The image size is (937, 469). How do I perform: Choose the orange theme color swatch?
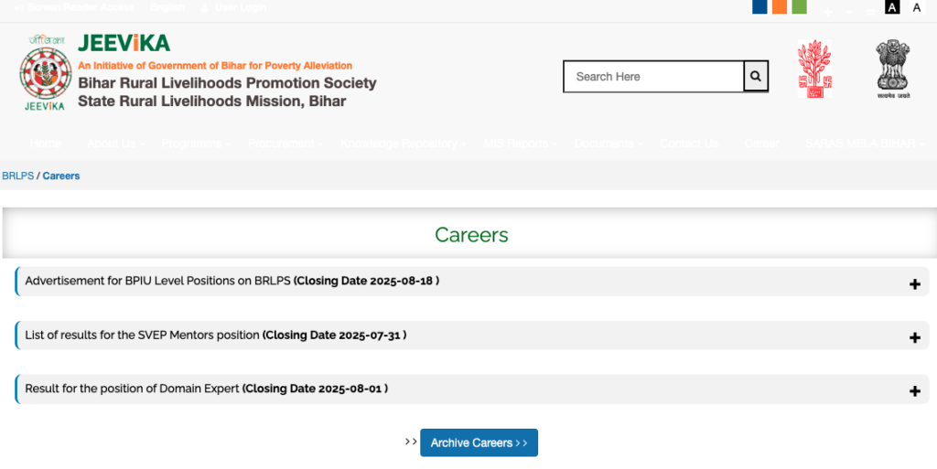[x=780, y=6]
